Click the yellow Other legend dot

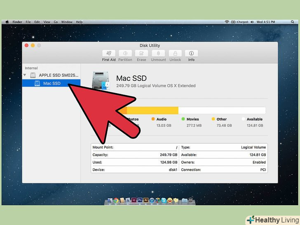pyautogui.click(x=213, y=119)
